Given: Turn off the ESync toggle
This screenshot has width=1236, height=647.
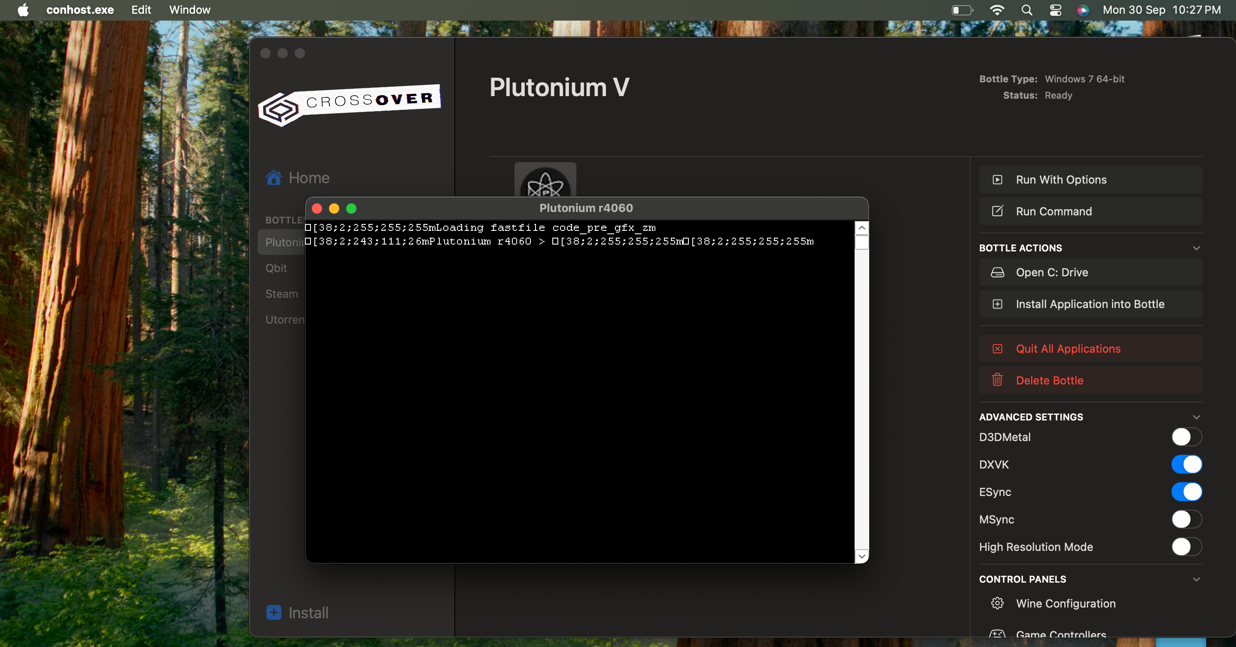Looking at the screenshot, I should coord(1187,492).
